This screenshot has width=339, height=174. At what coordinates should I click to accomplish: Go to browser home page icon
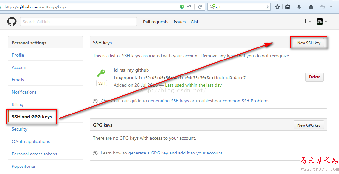(311, 7)
